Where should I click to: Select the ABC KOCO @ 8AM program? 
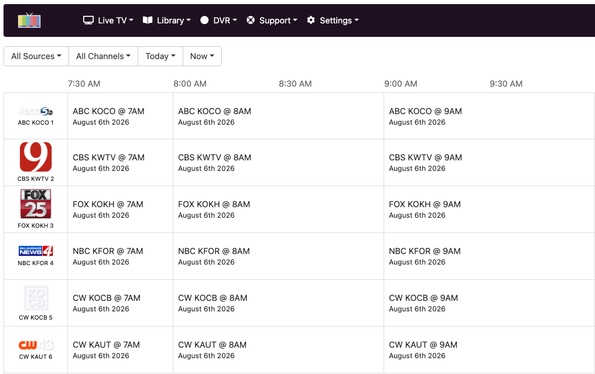(x=279, y=116)
